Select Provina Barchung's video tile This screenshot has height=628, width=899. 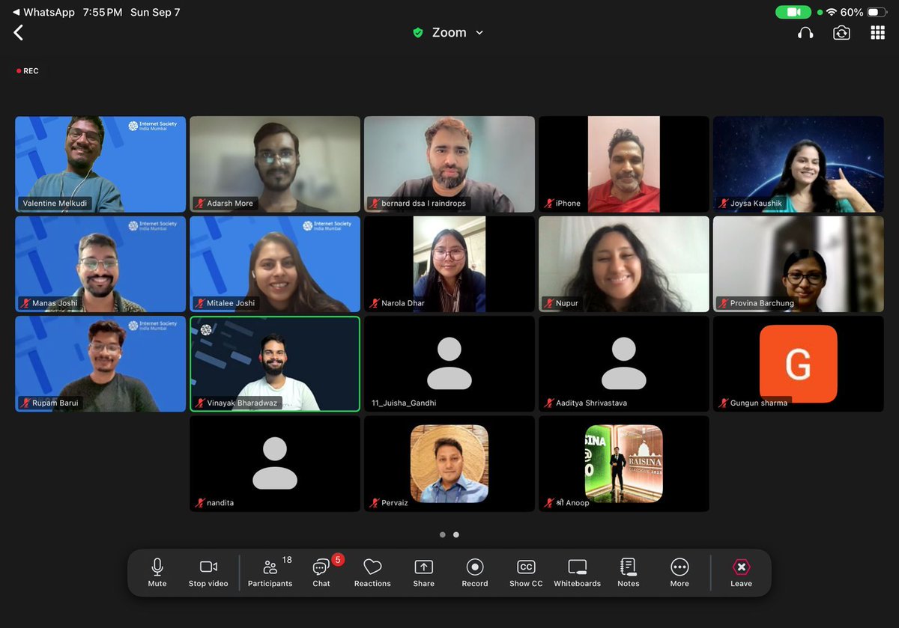click(799, 264)
